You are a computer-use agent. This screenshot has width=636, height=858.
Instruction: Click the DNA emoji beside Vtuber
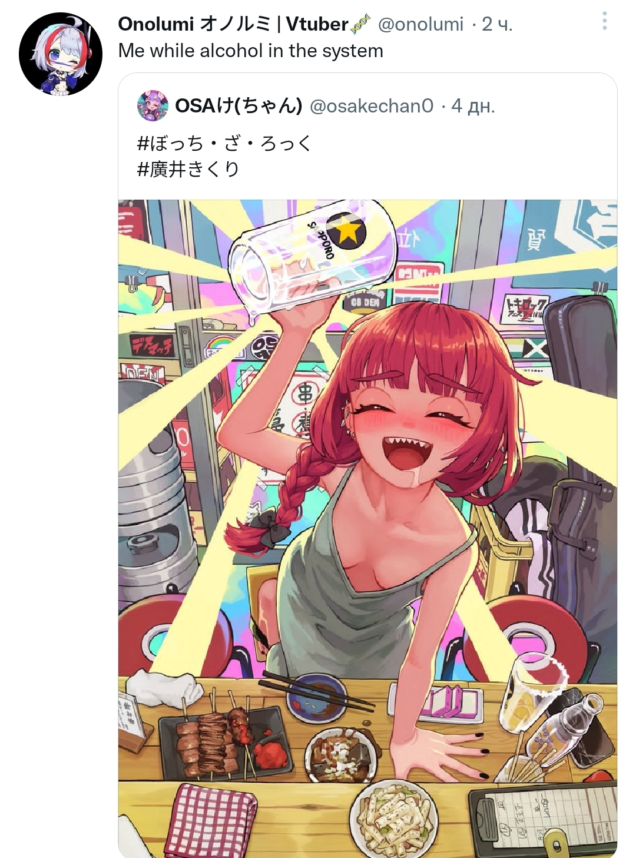pos(360,24)
